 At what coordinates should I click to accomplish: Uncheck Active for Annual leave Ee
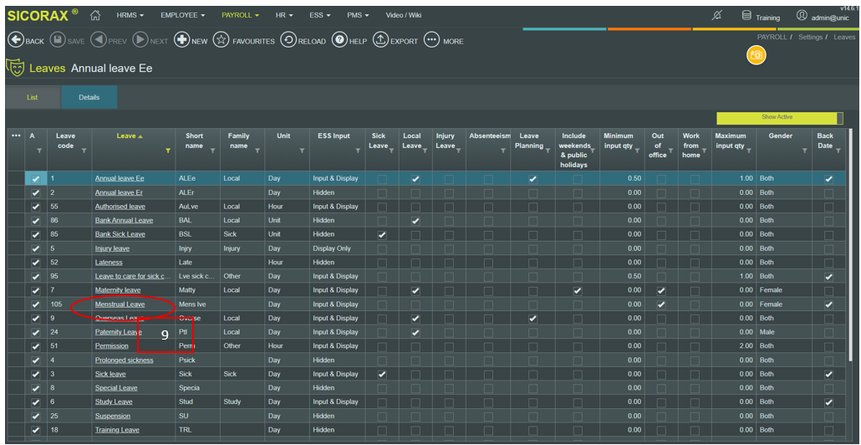click(x=36, y=178)
